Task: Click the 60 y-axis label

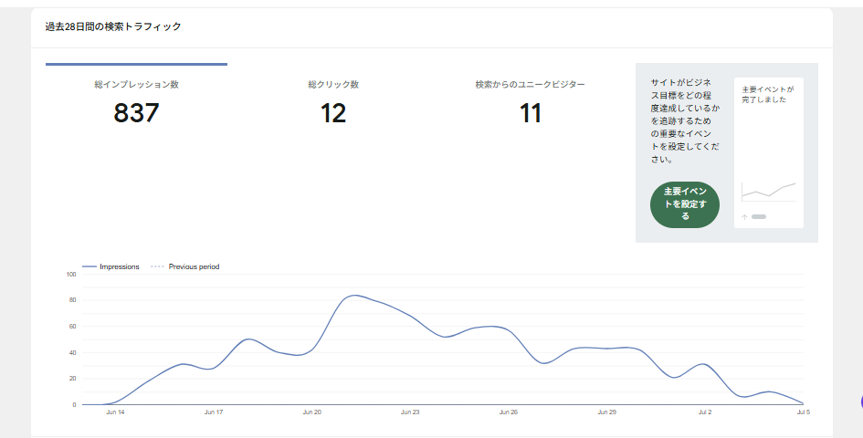Action: (x=73, y=327)
